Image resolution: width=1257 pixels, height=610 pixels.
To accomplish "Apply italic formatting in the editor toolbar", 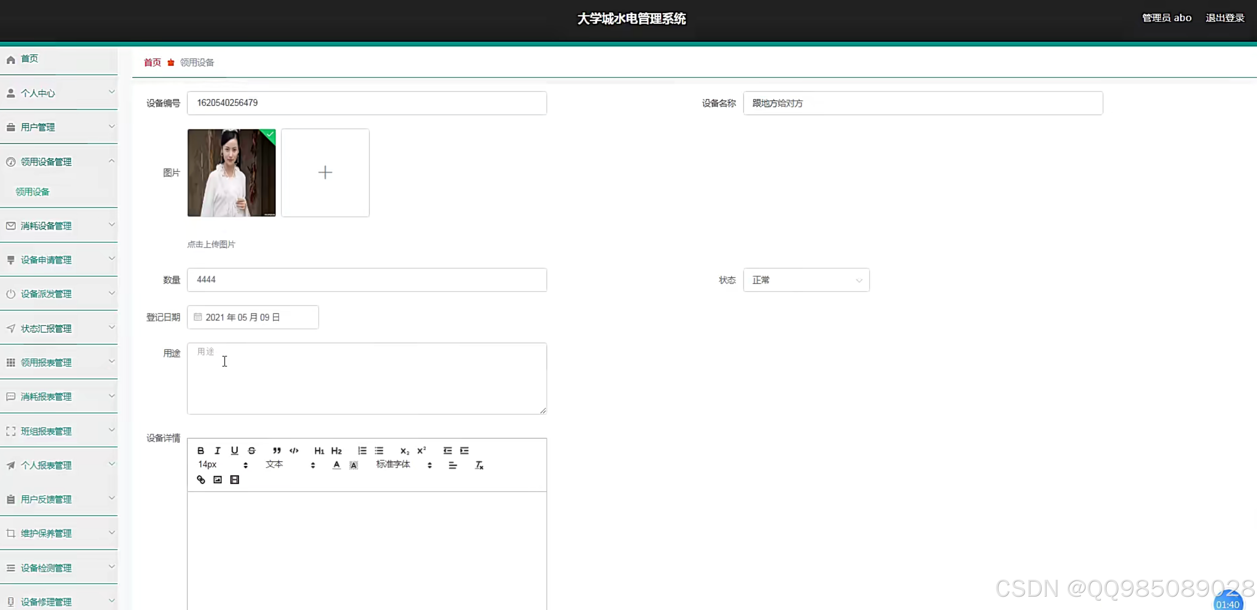I will point(217,450).
